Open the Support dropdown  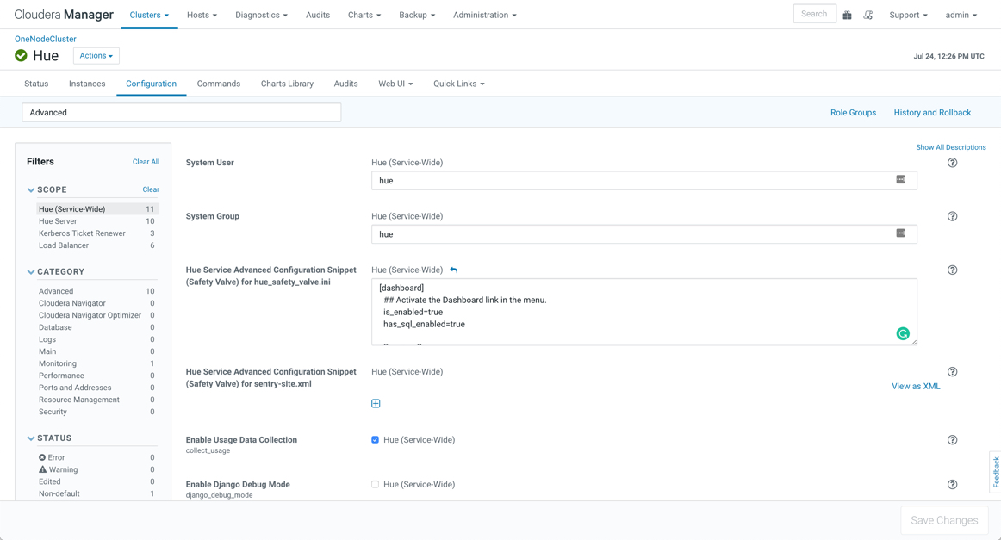pyautogui.click(x=909, y=15)
